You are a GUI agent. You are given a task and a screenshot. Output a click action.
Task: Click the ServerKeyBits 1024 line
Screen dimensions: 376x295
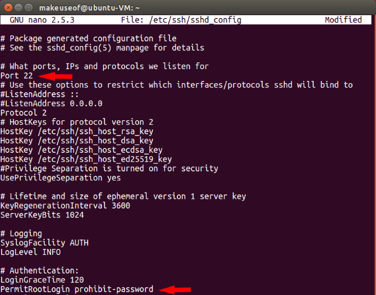pos(42,215)
